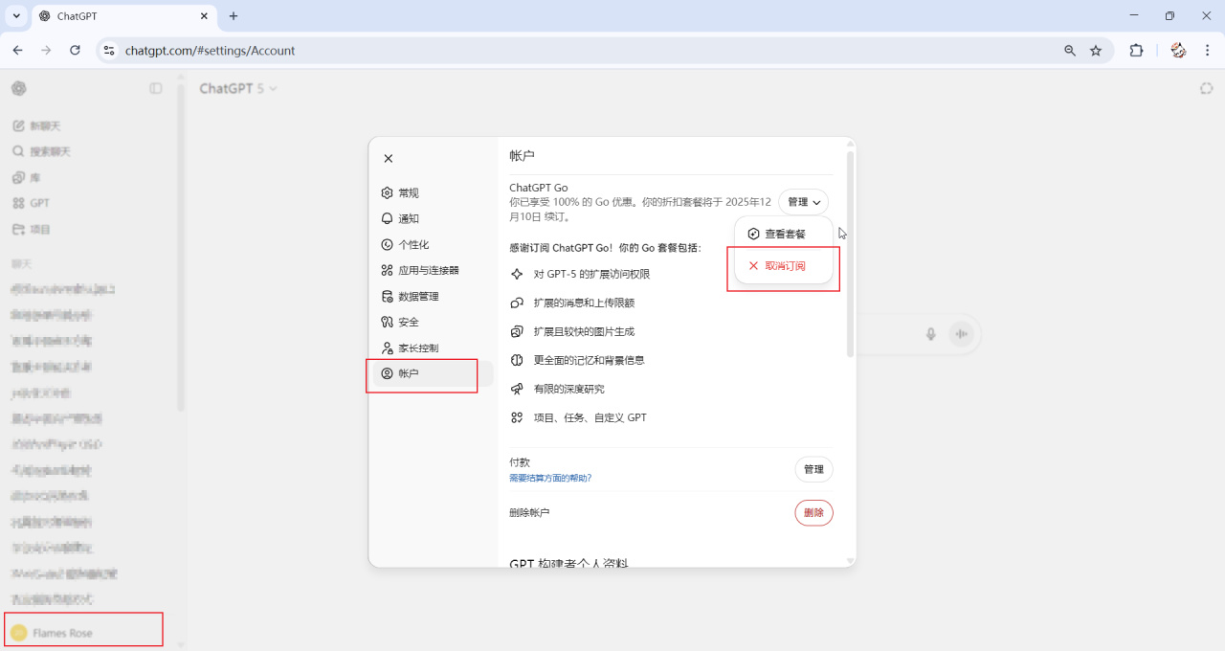Click the microphone dictation icon

coord(930,334)
